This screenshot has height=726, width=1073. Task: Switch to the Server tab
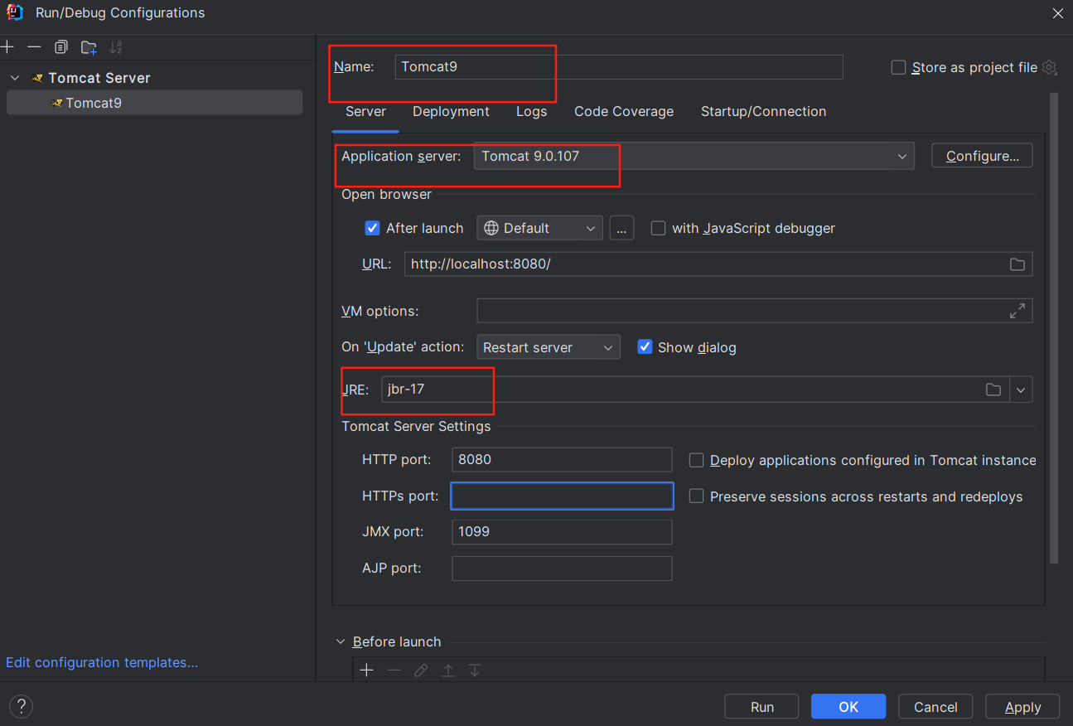pyautogui.click(x=365, y=111)
